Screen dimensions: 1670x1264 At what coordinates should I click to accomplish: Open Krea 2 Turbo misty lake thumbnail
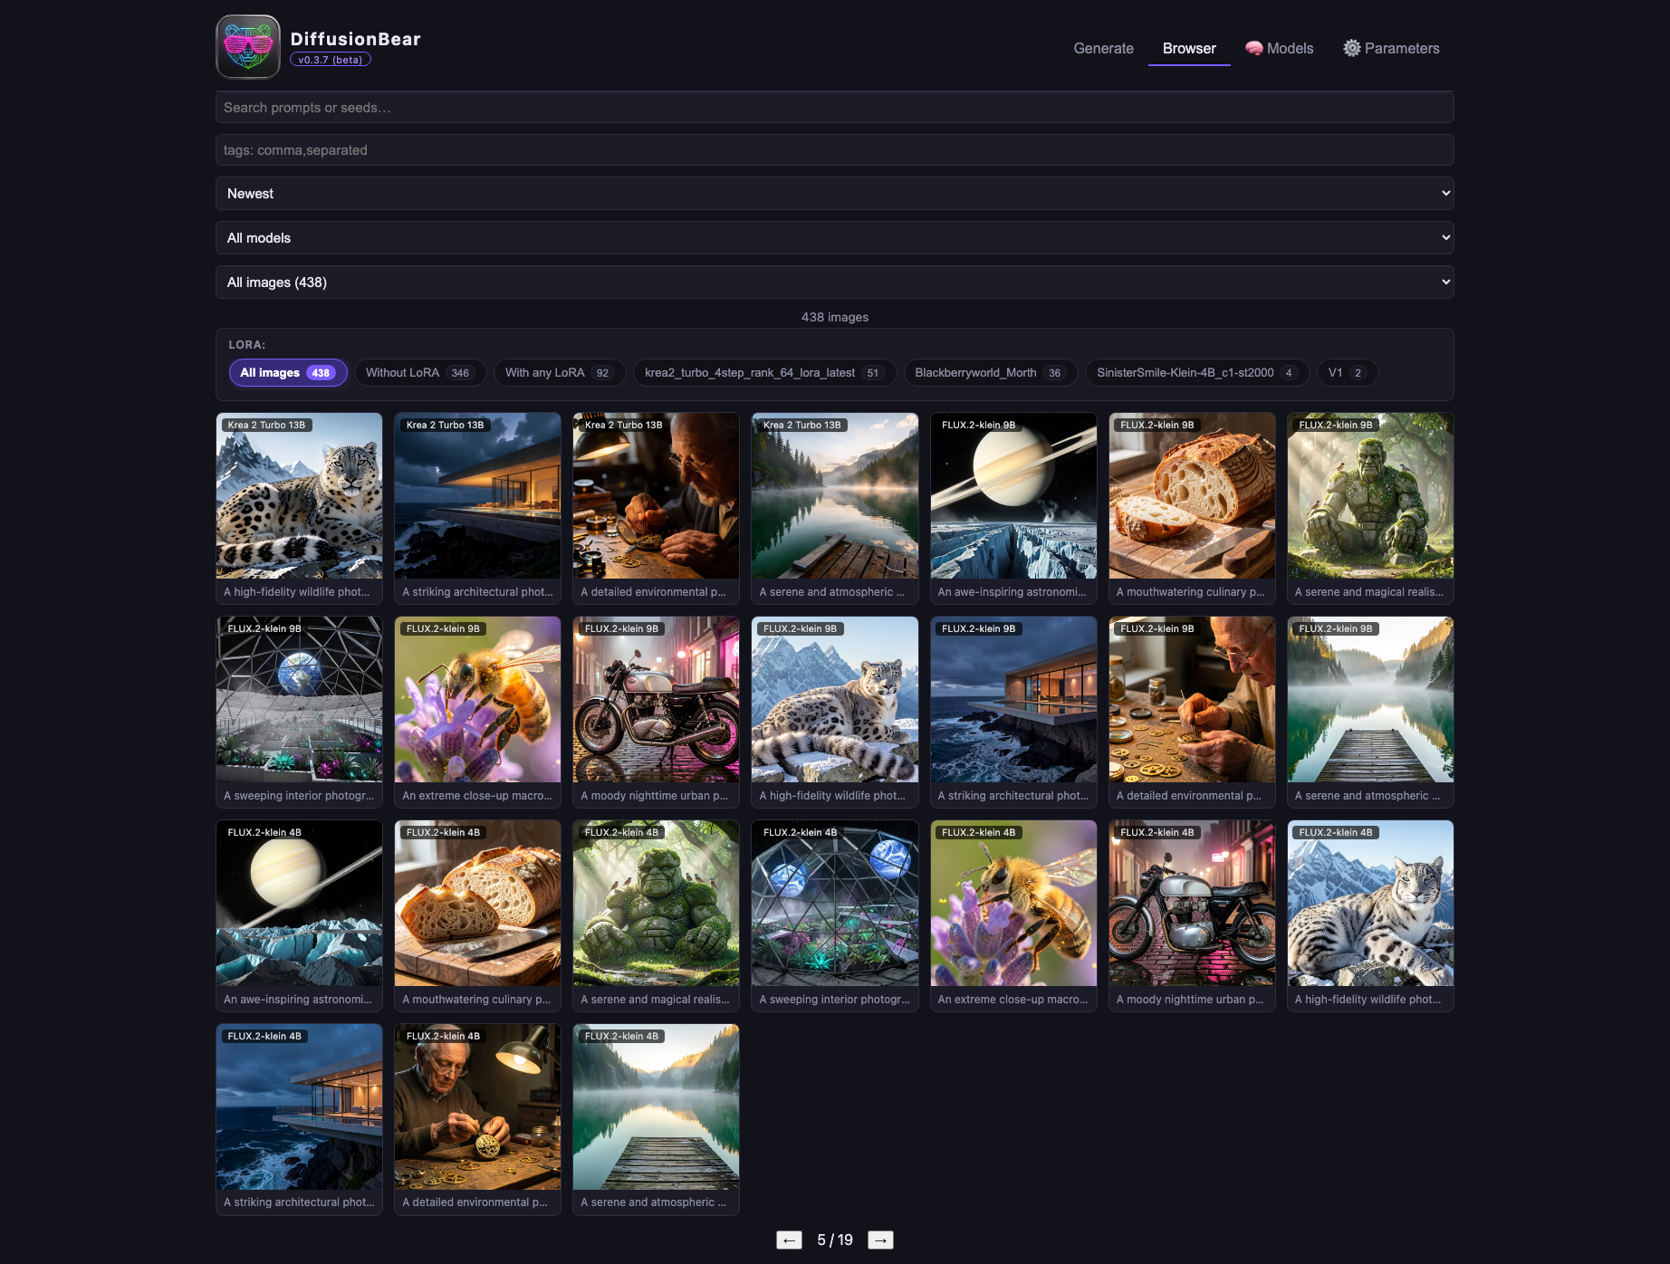pyautogui.click(x=835, y=496)
